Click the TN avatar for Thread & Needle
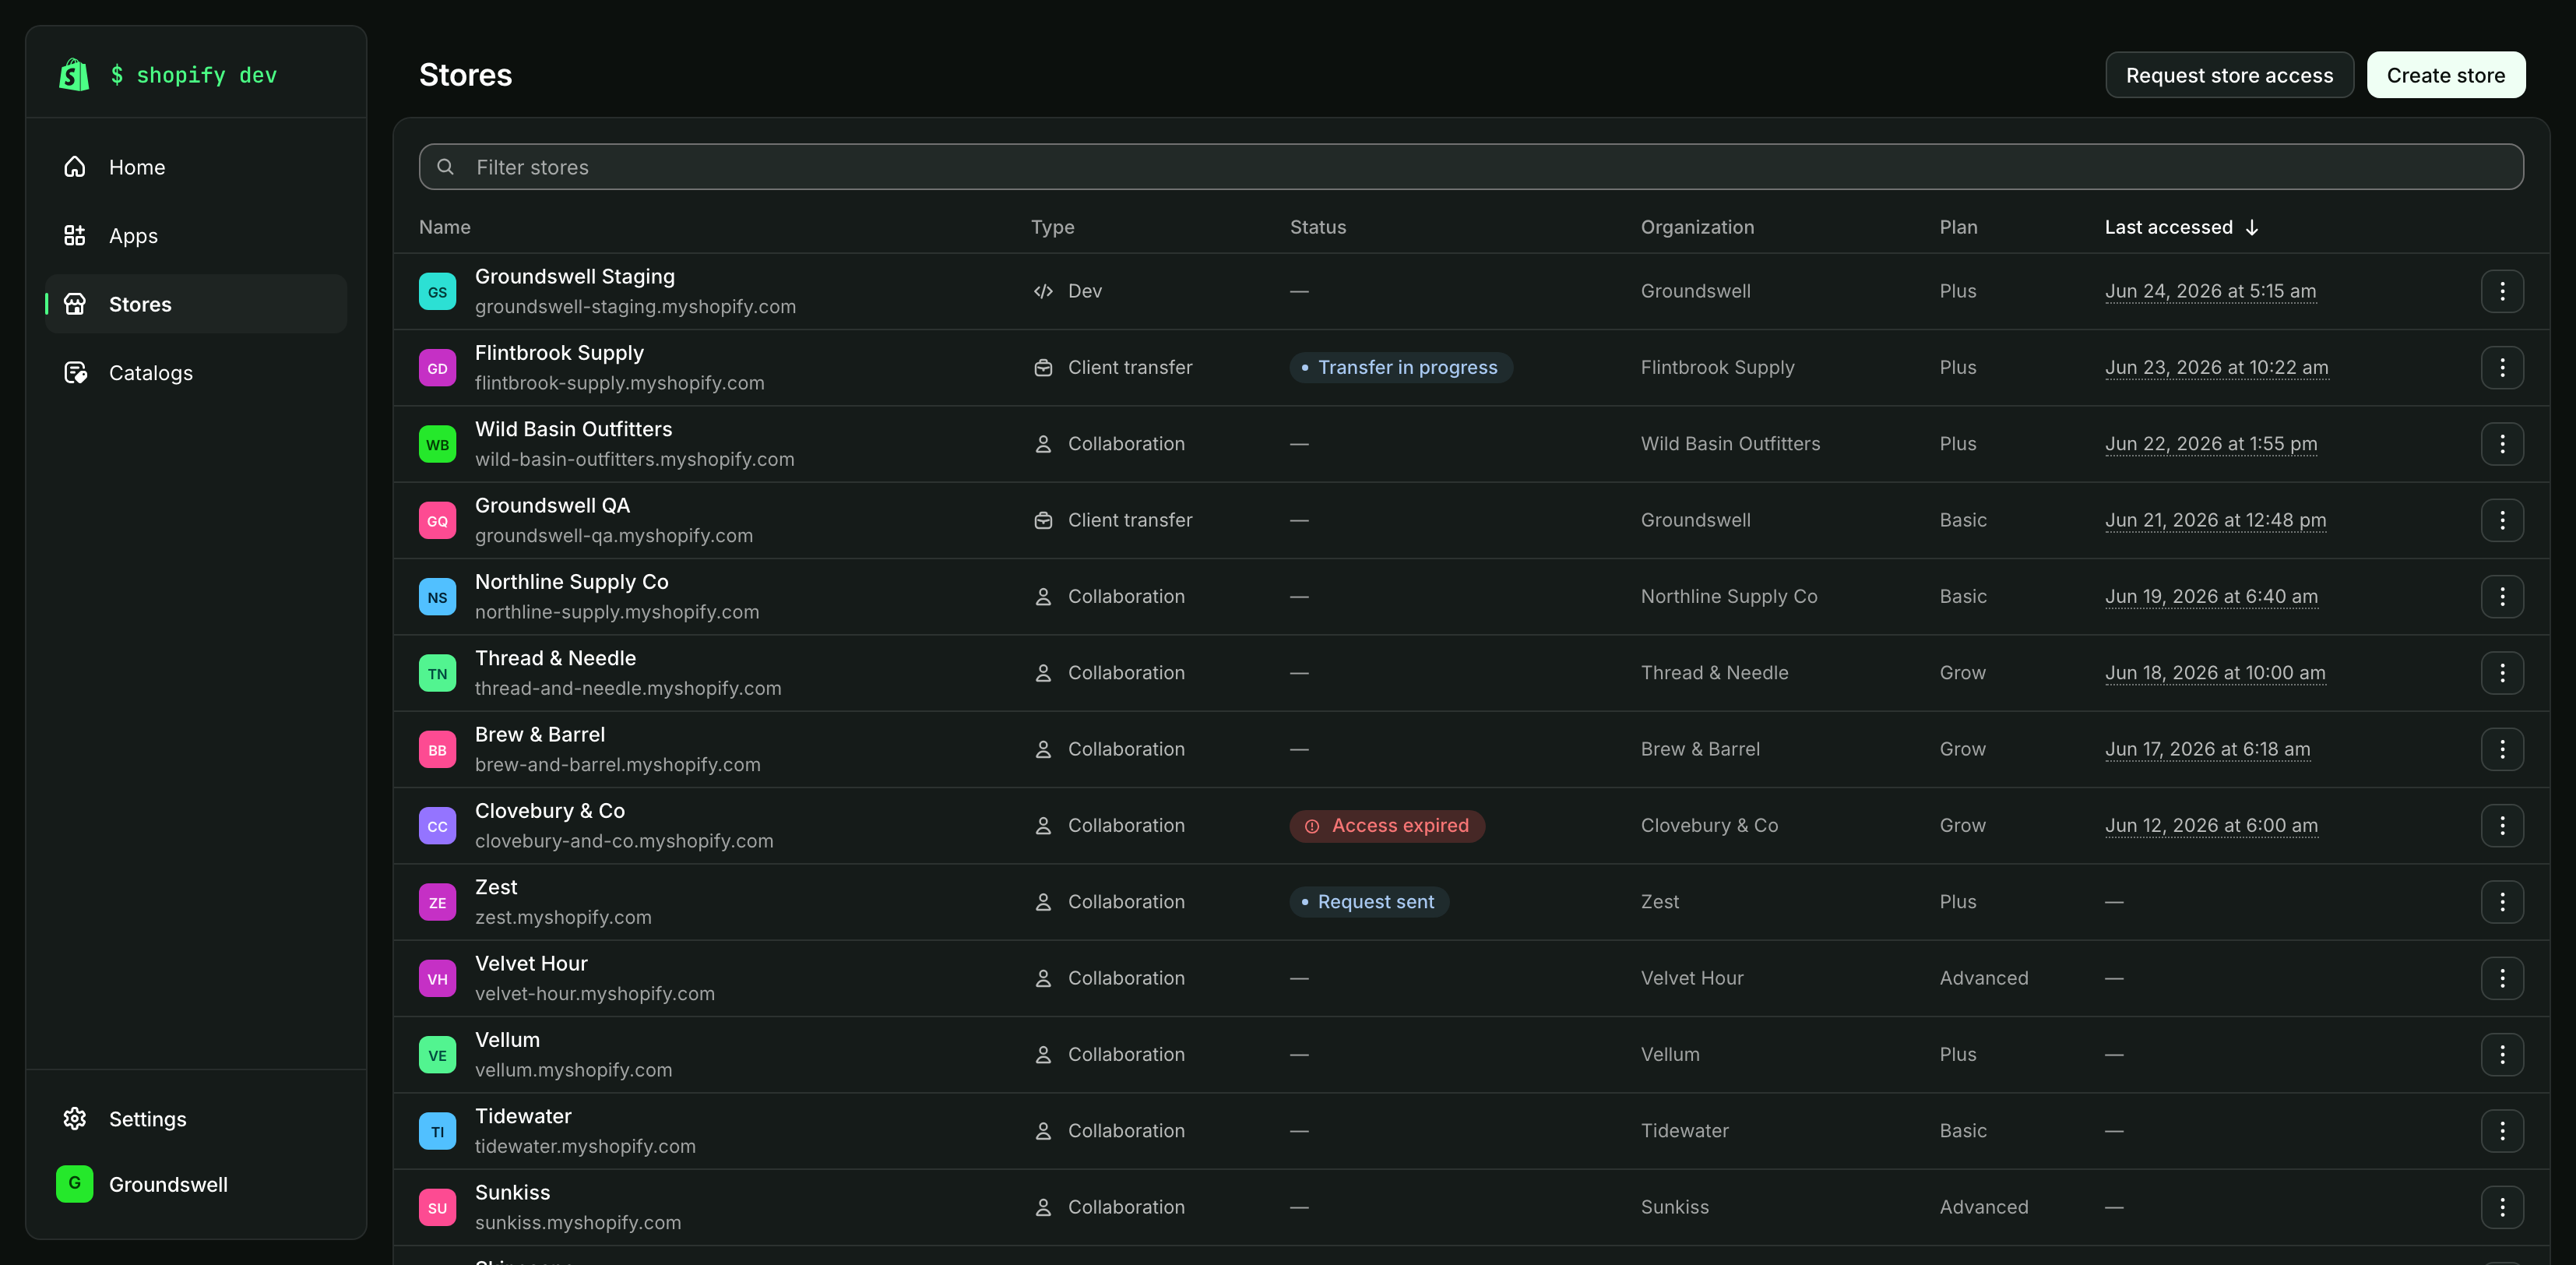The image size is (2576, 1265). (437, 673)
